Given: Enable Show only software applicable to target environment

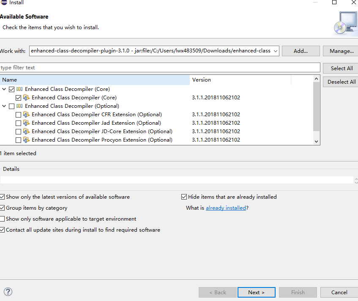Looking at the screenshot, I should (x=2, y=219).
